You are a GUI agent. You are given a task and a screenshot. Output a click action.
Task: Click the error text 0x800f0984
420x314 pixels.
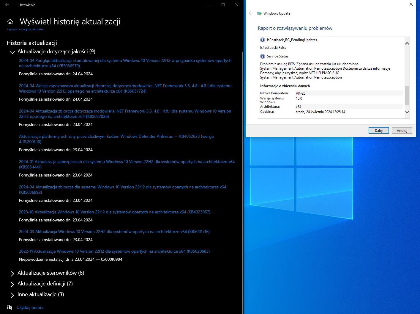click(112, 259)
